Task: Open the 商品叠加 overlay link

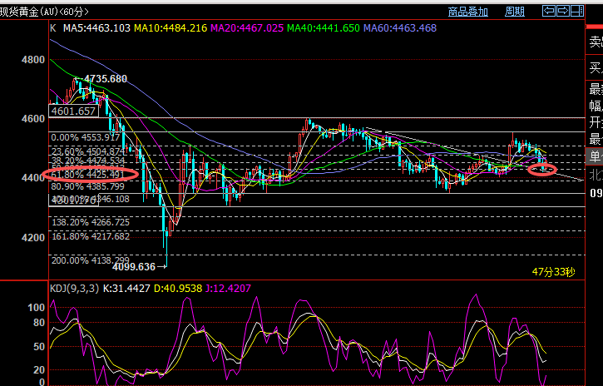Action: click(468, 12)
